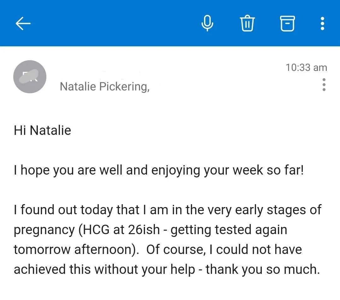Open the top bar overflow menu
The height and width of the screenshot is (300, 340).
(322, 23)
